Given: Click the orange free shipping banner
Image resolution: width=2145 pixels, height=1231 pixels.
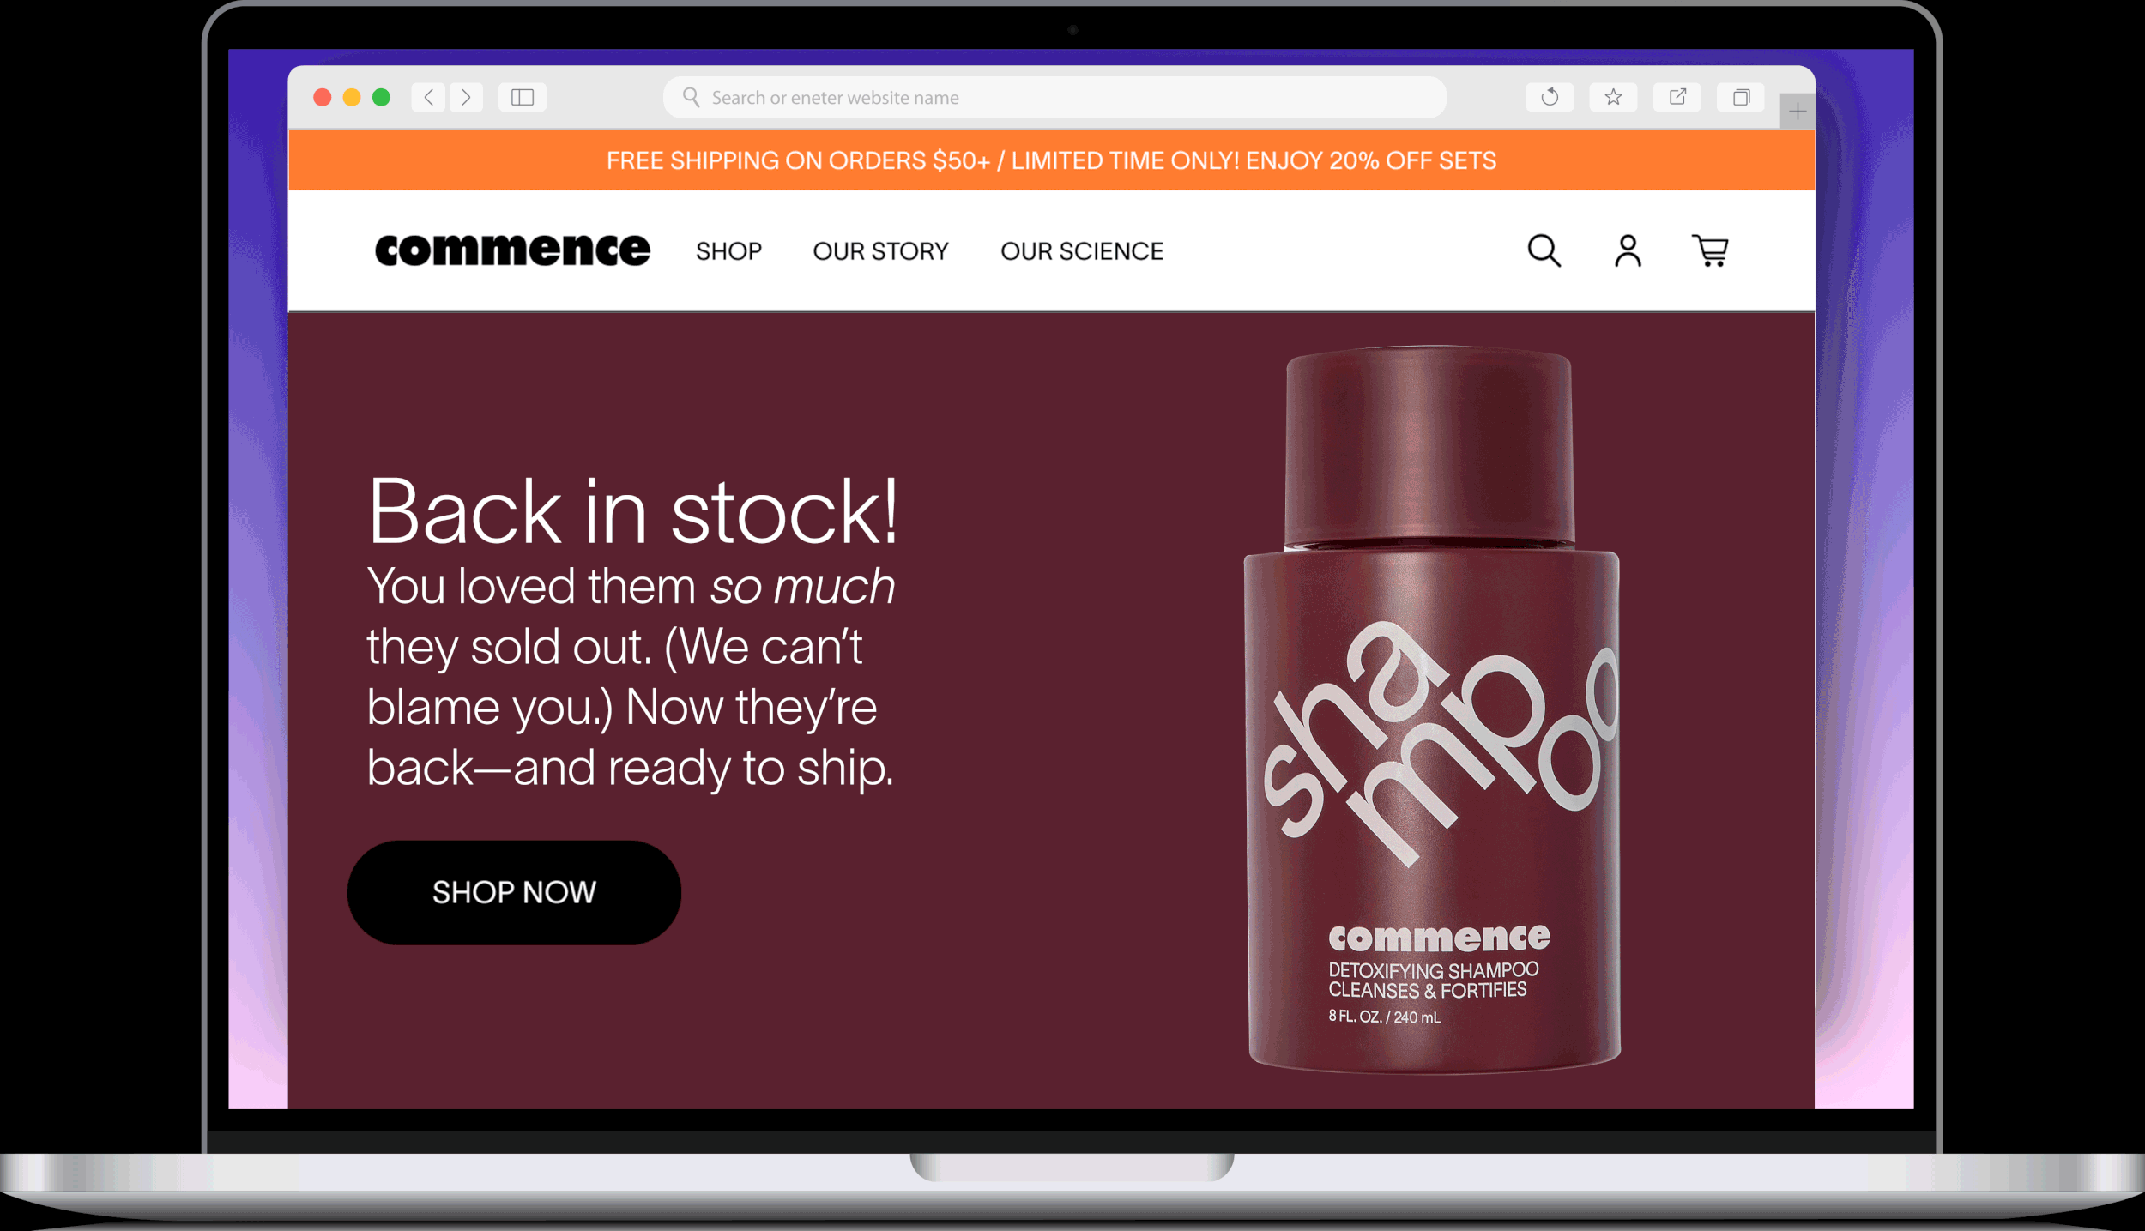Looking at the screenshot, I should (1052, 160).
